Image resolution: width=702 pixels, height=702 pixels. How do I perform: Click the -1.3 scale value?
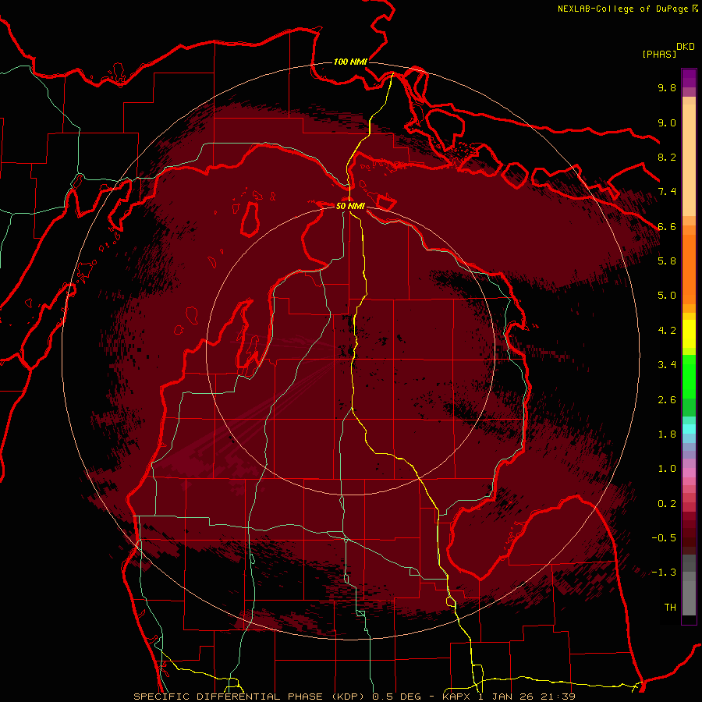(664, 573)
